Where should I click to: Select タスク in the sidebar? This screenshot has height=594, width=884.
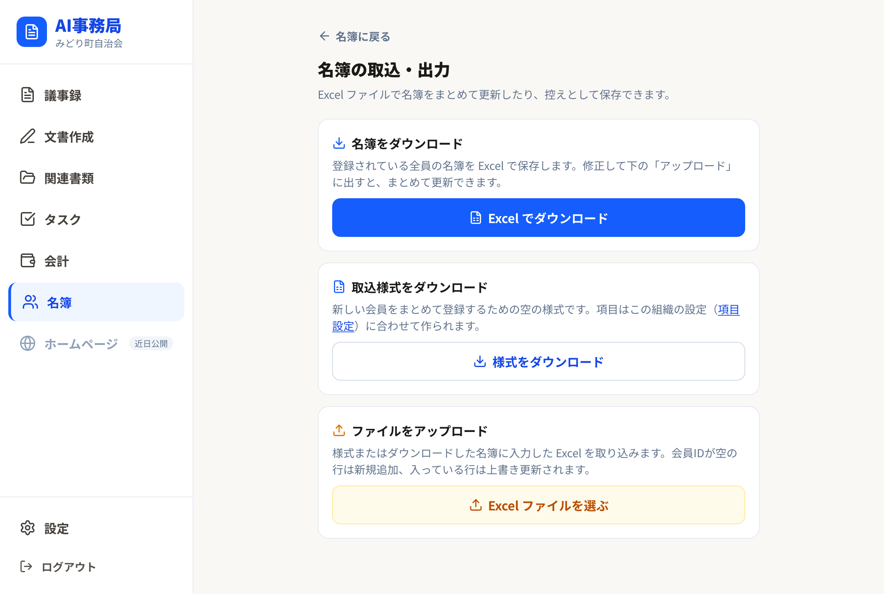click(x=96, y=219)
